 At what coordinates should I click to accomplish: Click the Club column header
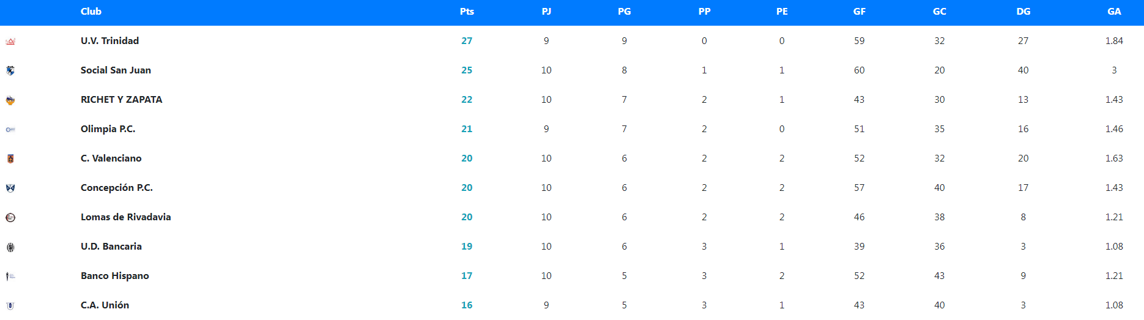click(x=91, y=12)
